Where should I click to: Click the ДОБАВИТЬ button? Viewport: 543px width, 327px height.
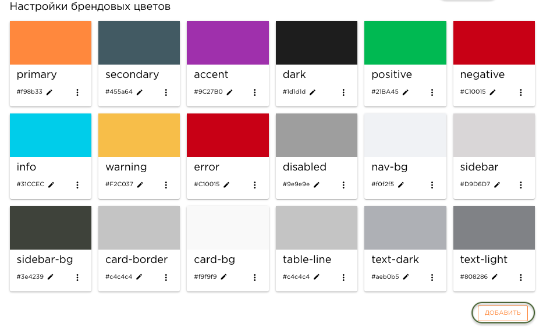point(502,313)
